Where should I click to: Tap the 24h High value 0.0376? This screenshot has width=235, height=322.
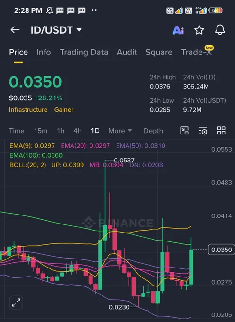pyautogui.click(x=160, y=87)
